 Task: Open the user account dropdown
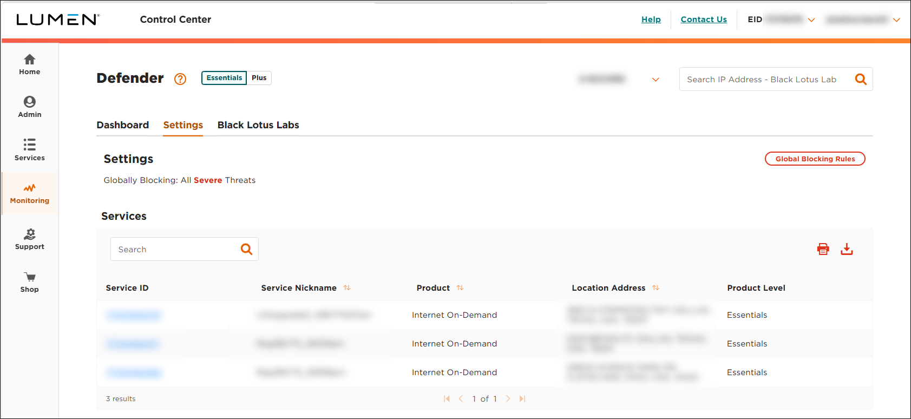(x=896, y=20)
